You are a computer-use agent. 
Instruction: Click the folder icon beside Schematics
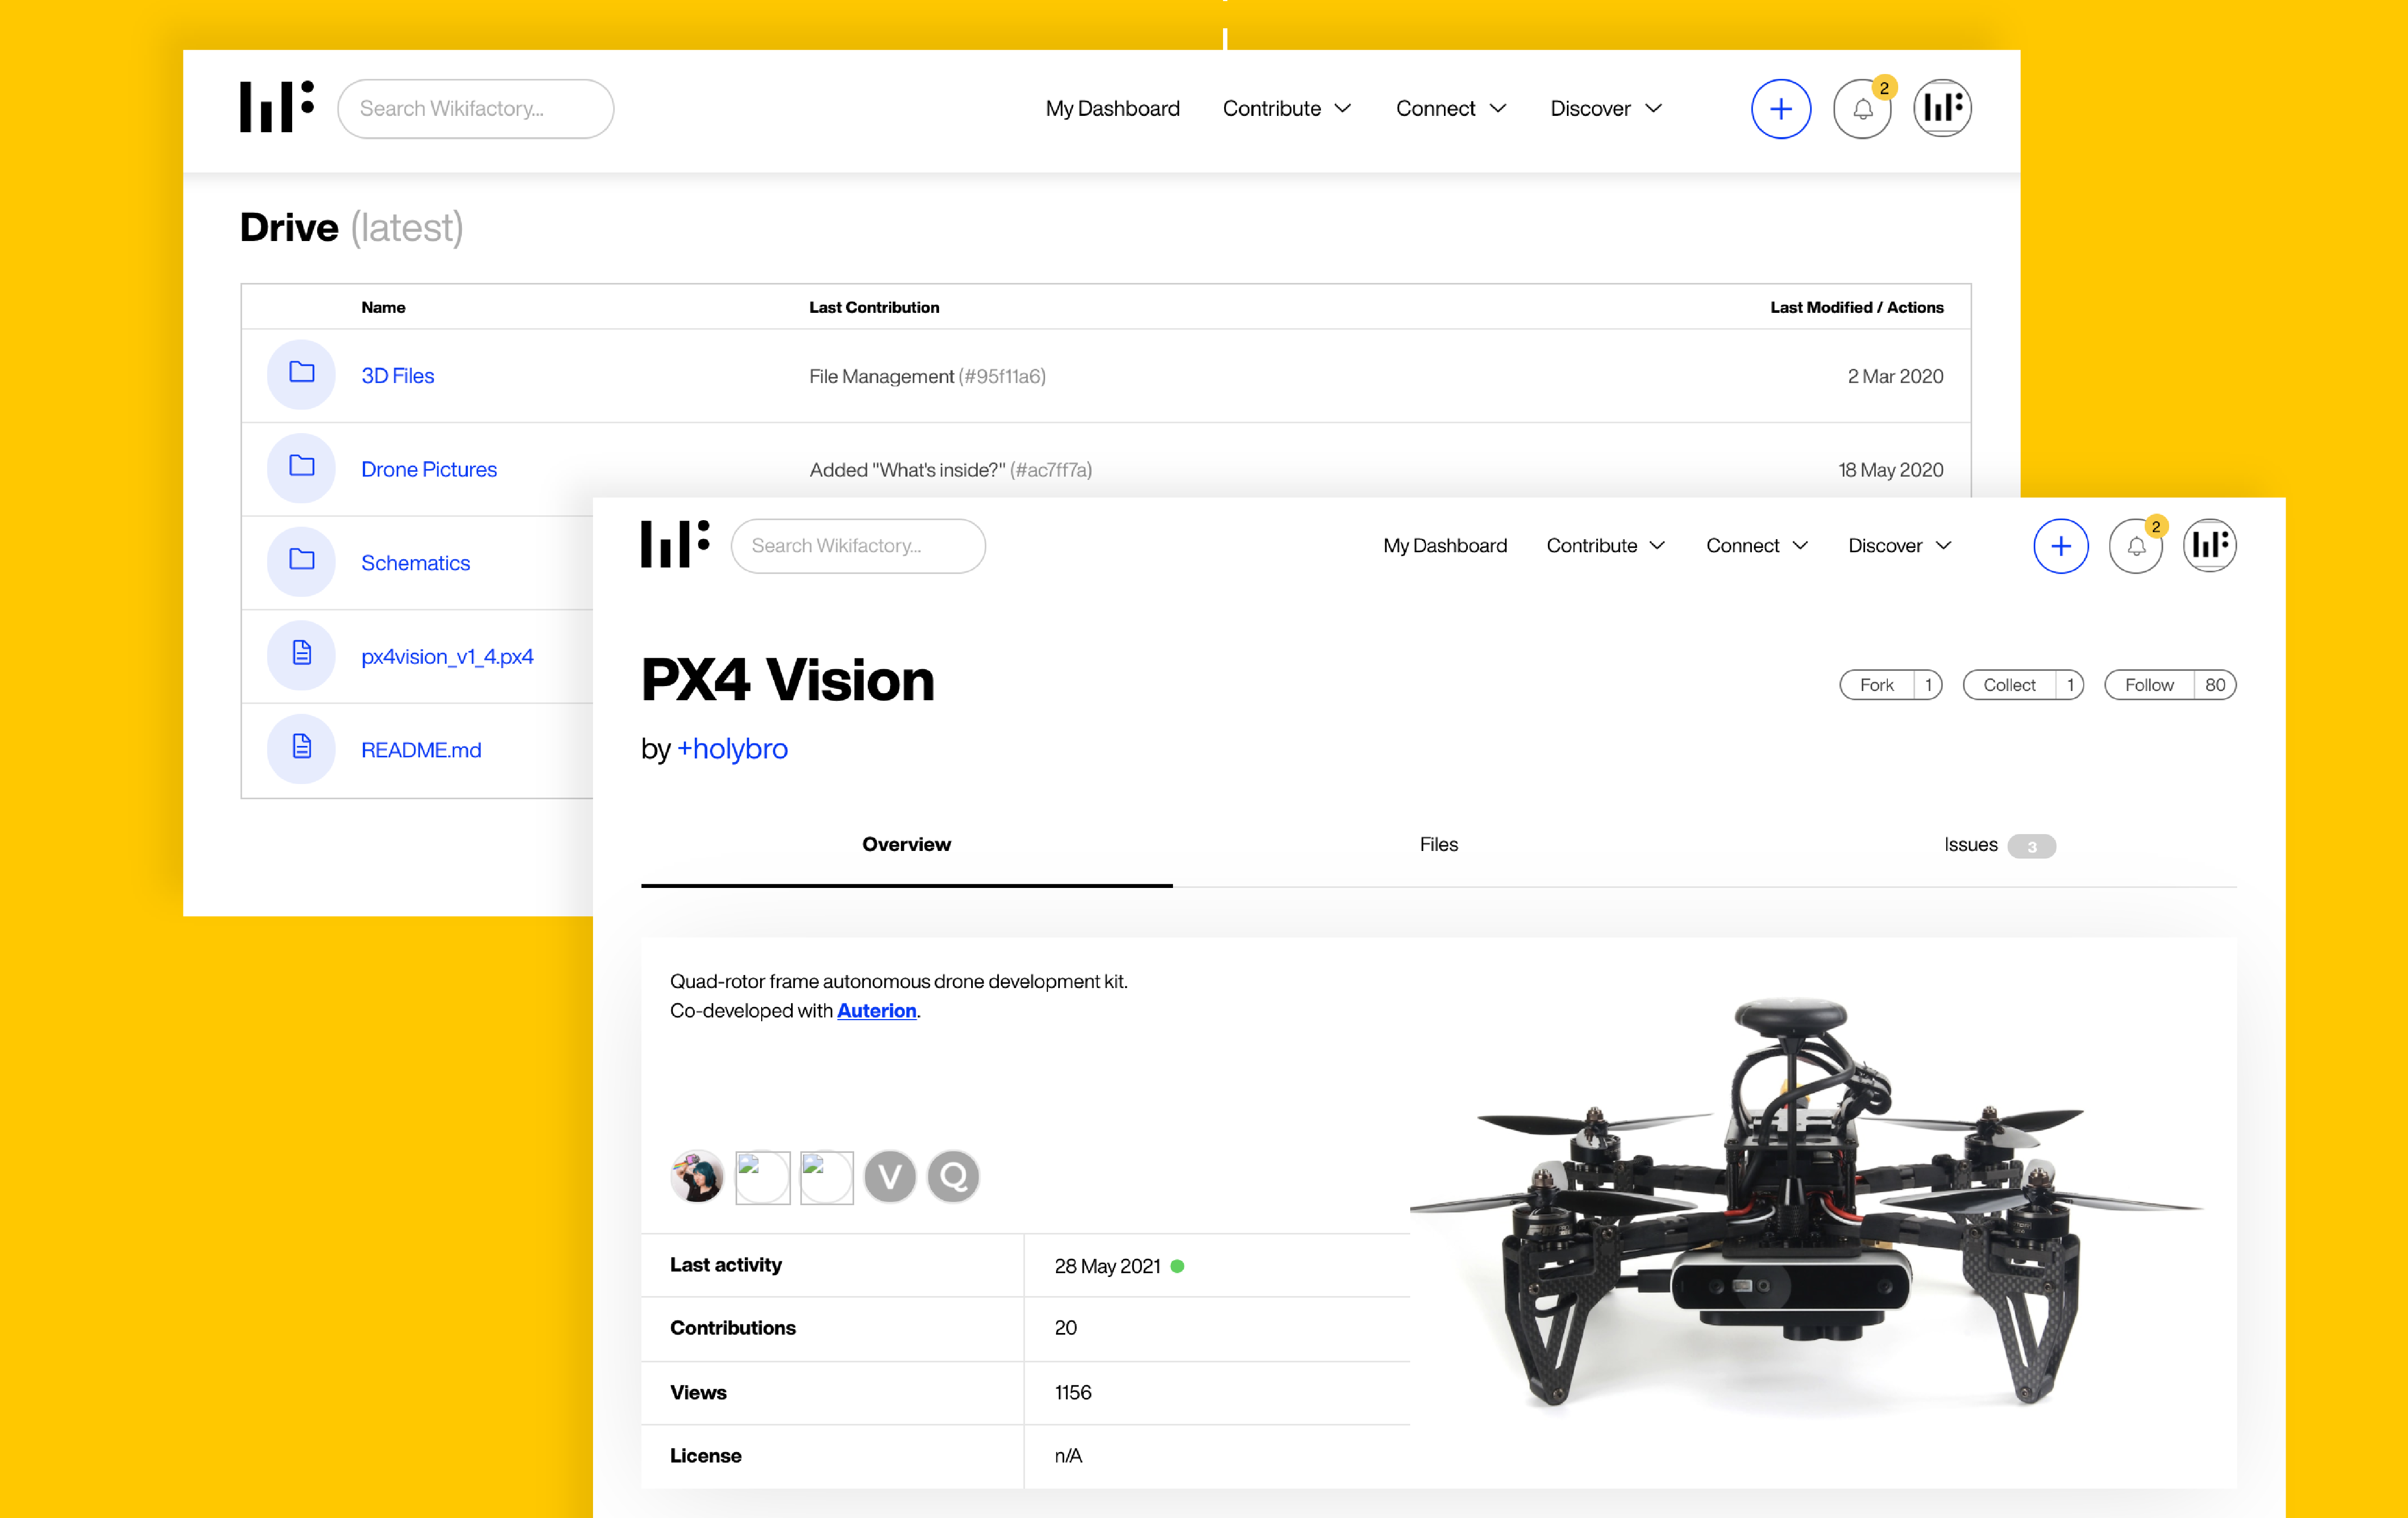tap(301, 562)
